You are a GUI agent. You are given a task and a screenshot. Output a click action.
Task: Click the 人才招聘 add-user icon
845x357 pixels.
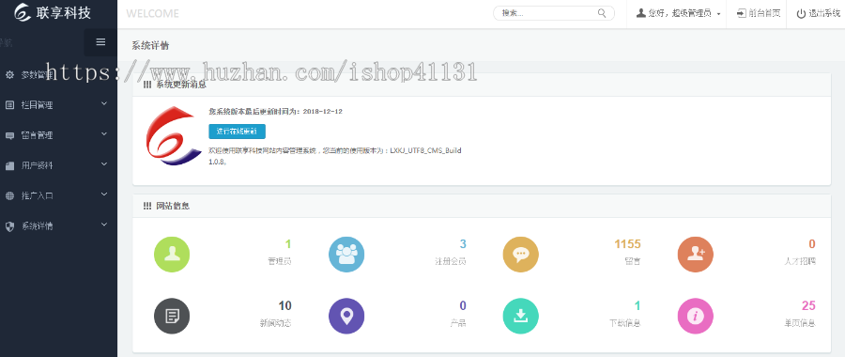coord(695,254)
